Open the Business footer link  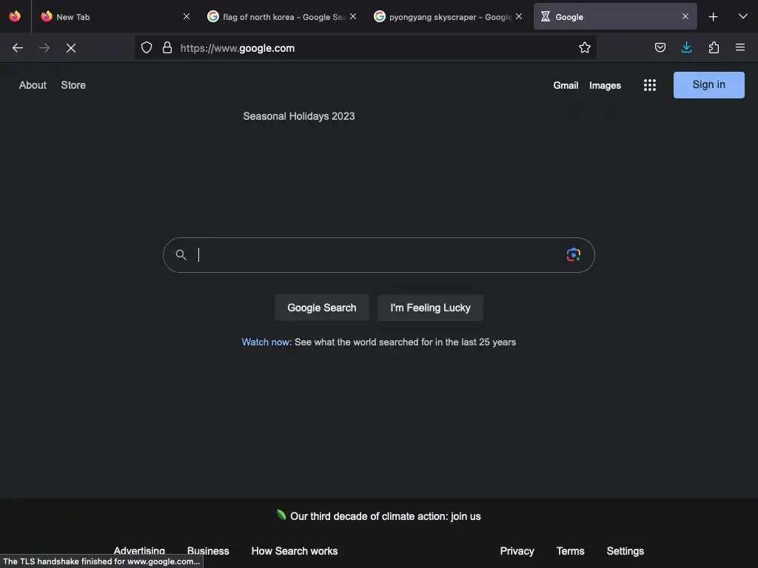[x=208, y=550]
